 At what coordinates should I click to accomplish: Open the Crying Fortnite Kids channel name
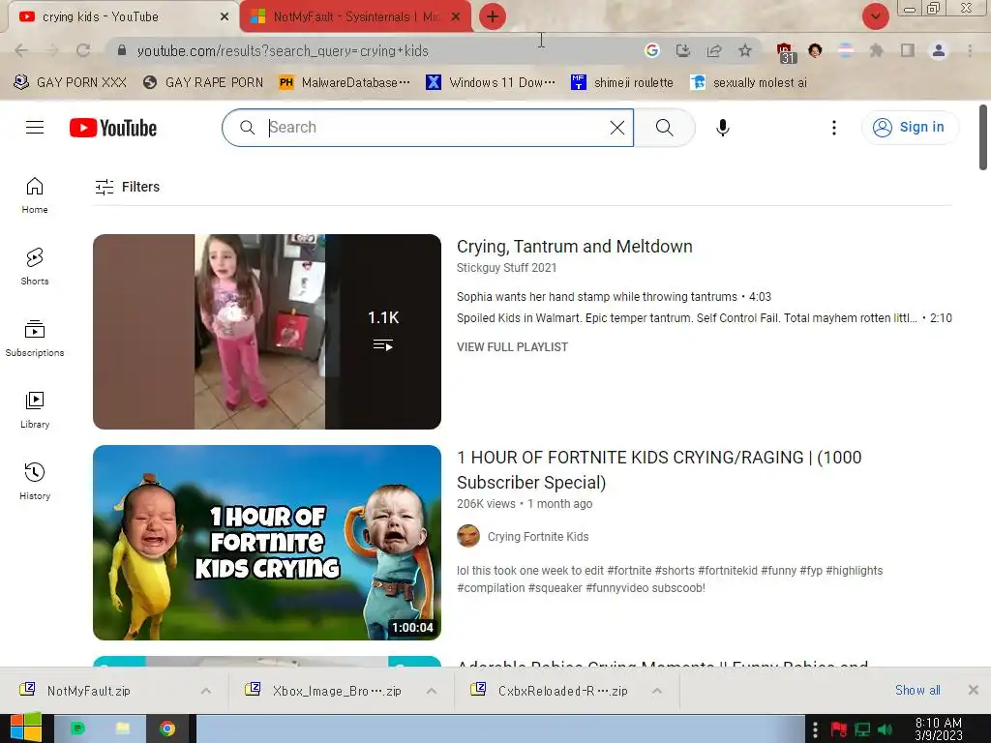[x=538, y=536]
